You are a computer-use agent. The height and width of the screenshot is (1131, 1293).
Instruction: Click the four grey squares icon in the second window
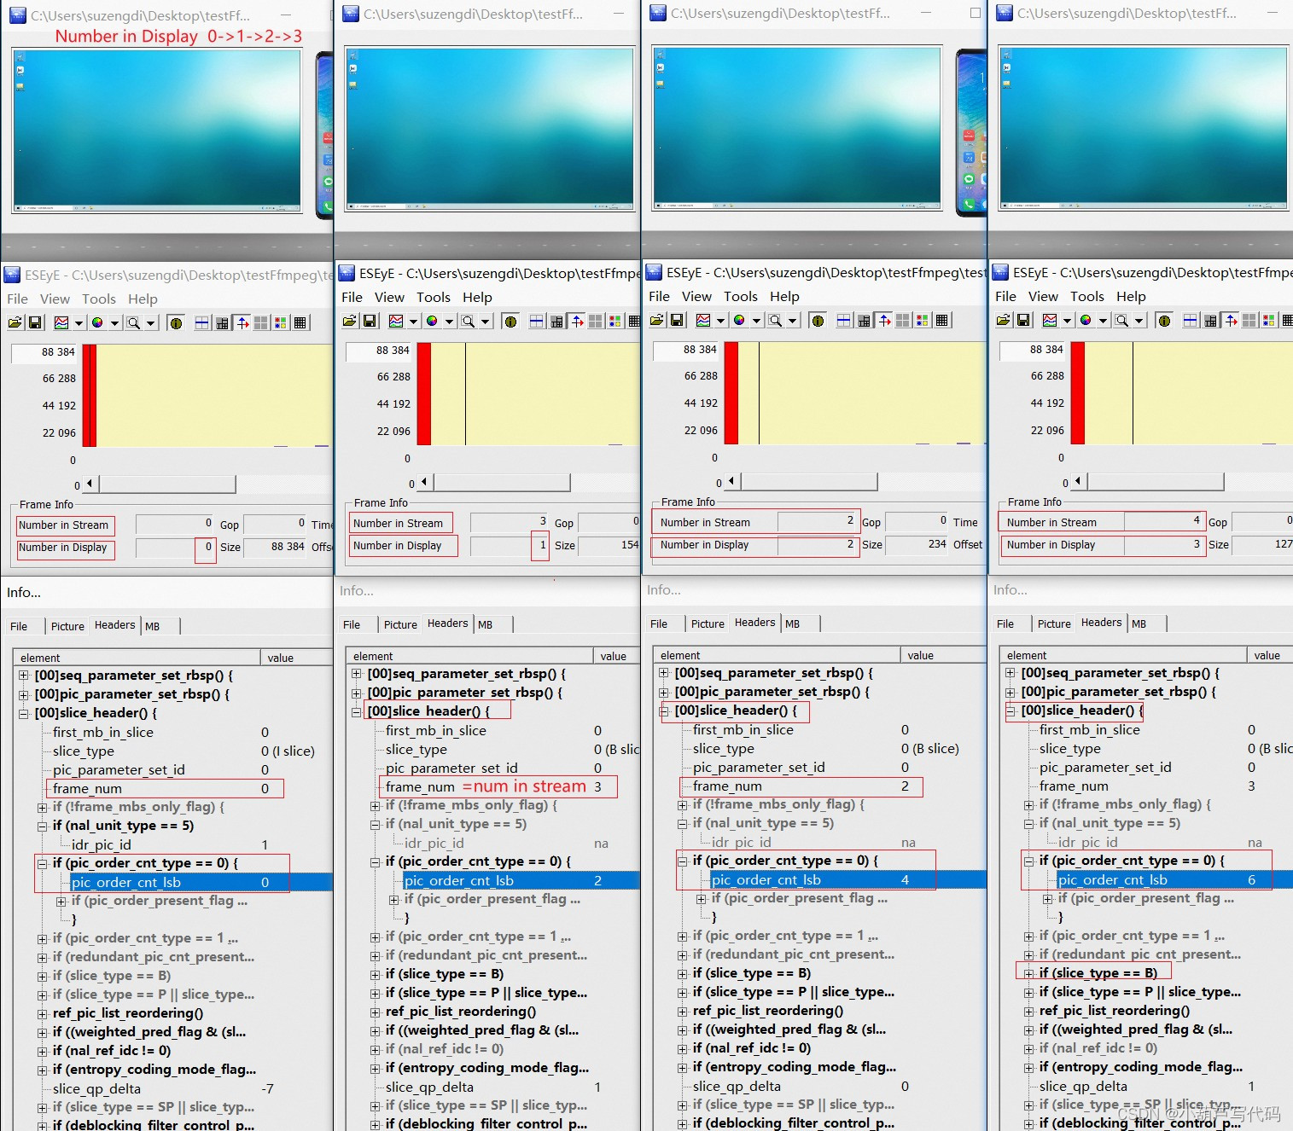pyautogui.click(x=596, y=321)
